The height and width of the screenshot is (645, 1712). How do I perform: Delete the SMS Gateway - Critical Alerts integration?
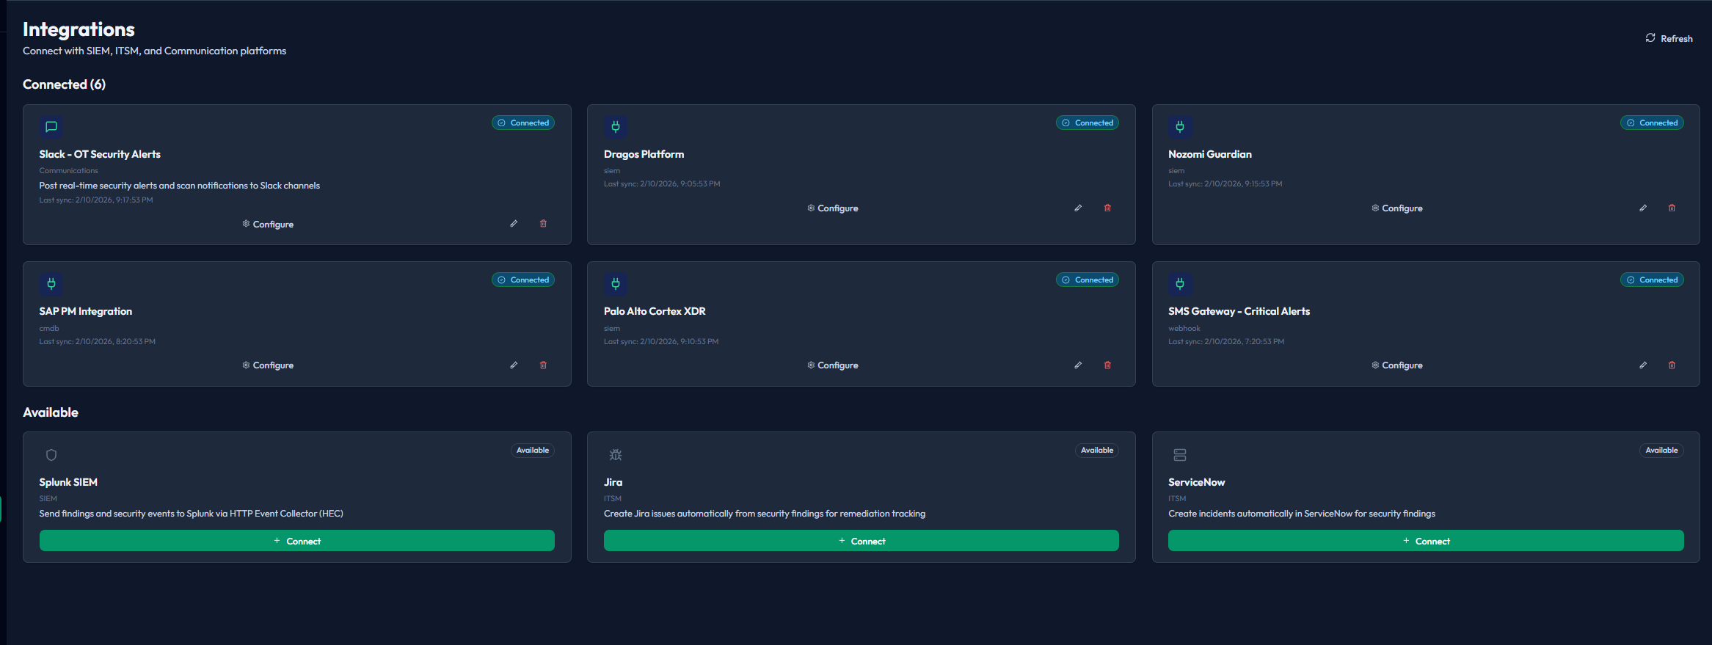click(x=1672, y=365)
